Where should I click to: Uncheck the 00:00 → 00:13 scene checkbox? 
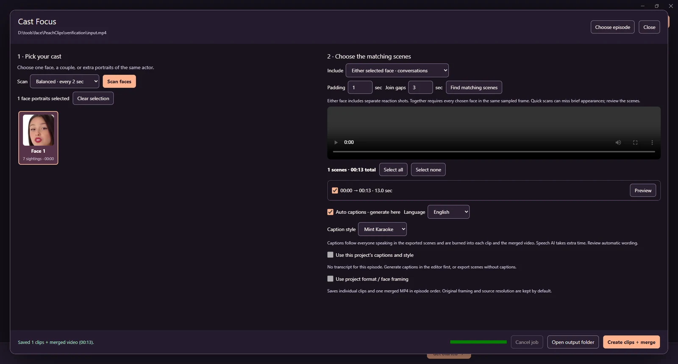[x=335, y=190]
